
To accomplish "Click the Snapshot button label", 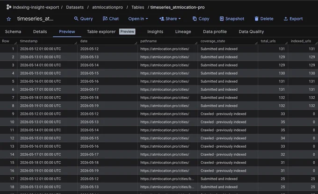I will 235,19.
